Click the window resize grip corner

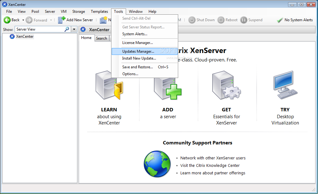coord(314,190)
